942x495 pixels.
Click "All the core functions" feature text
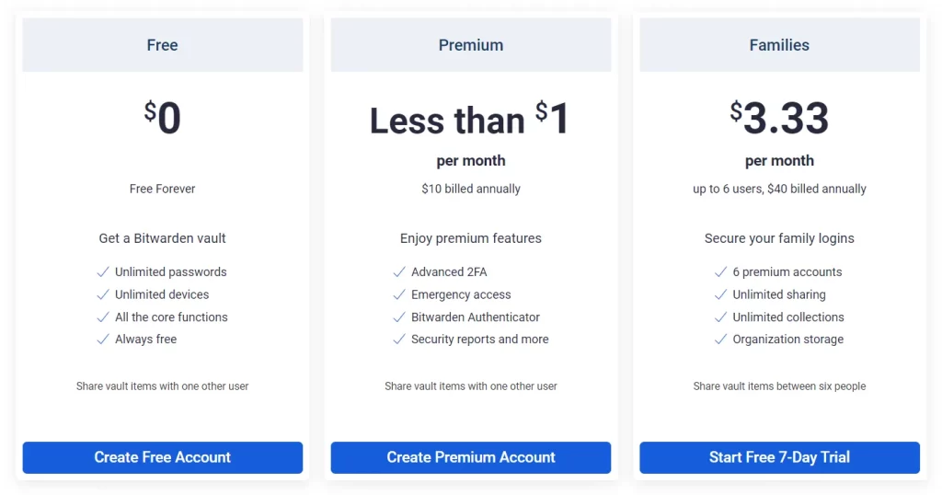[x=171, y=317]
